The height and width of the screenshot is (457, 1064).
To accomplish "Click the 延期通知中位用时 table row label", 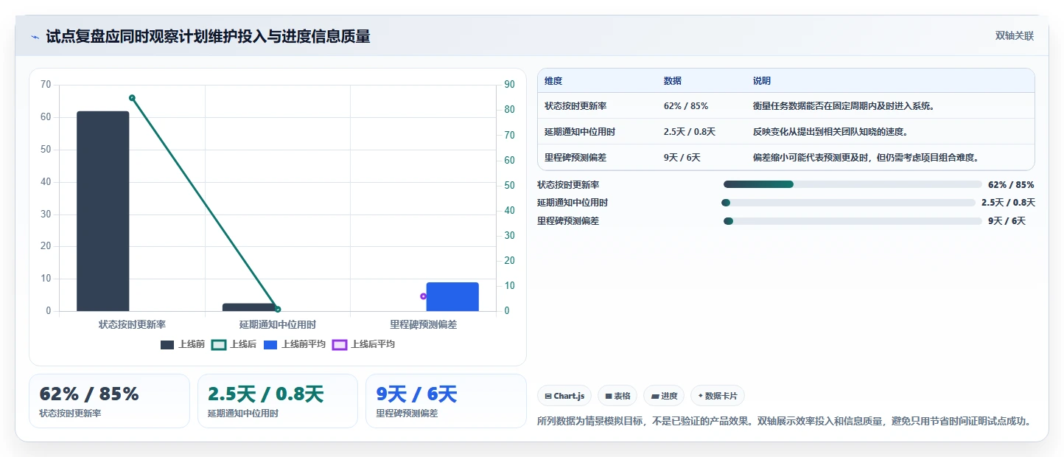I will [580, 132].
